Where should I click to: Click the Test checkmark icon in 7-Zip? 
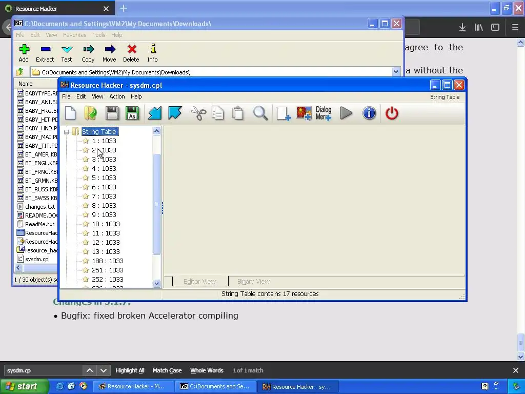pyautogui.click(x=67, y=53)
